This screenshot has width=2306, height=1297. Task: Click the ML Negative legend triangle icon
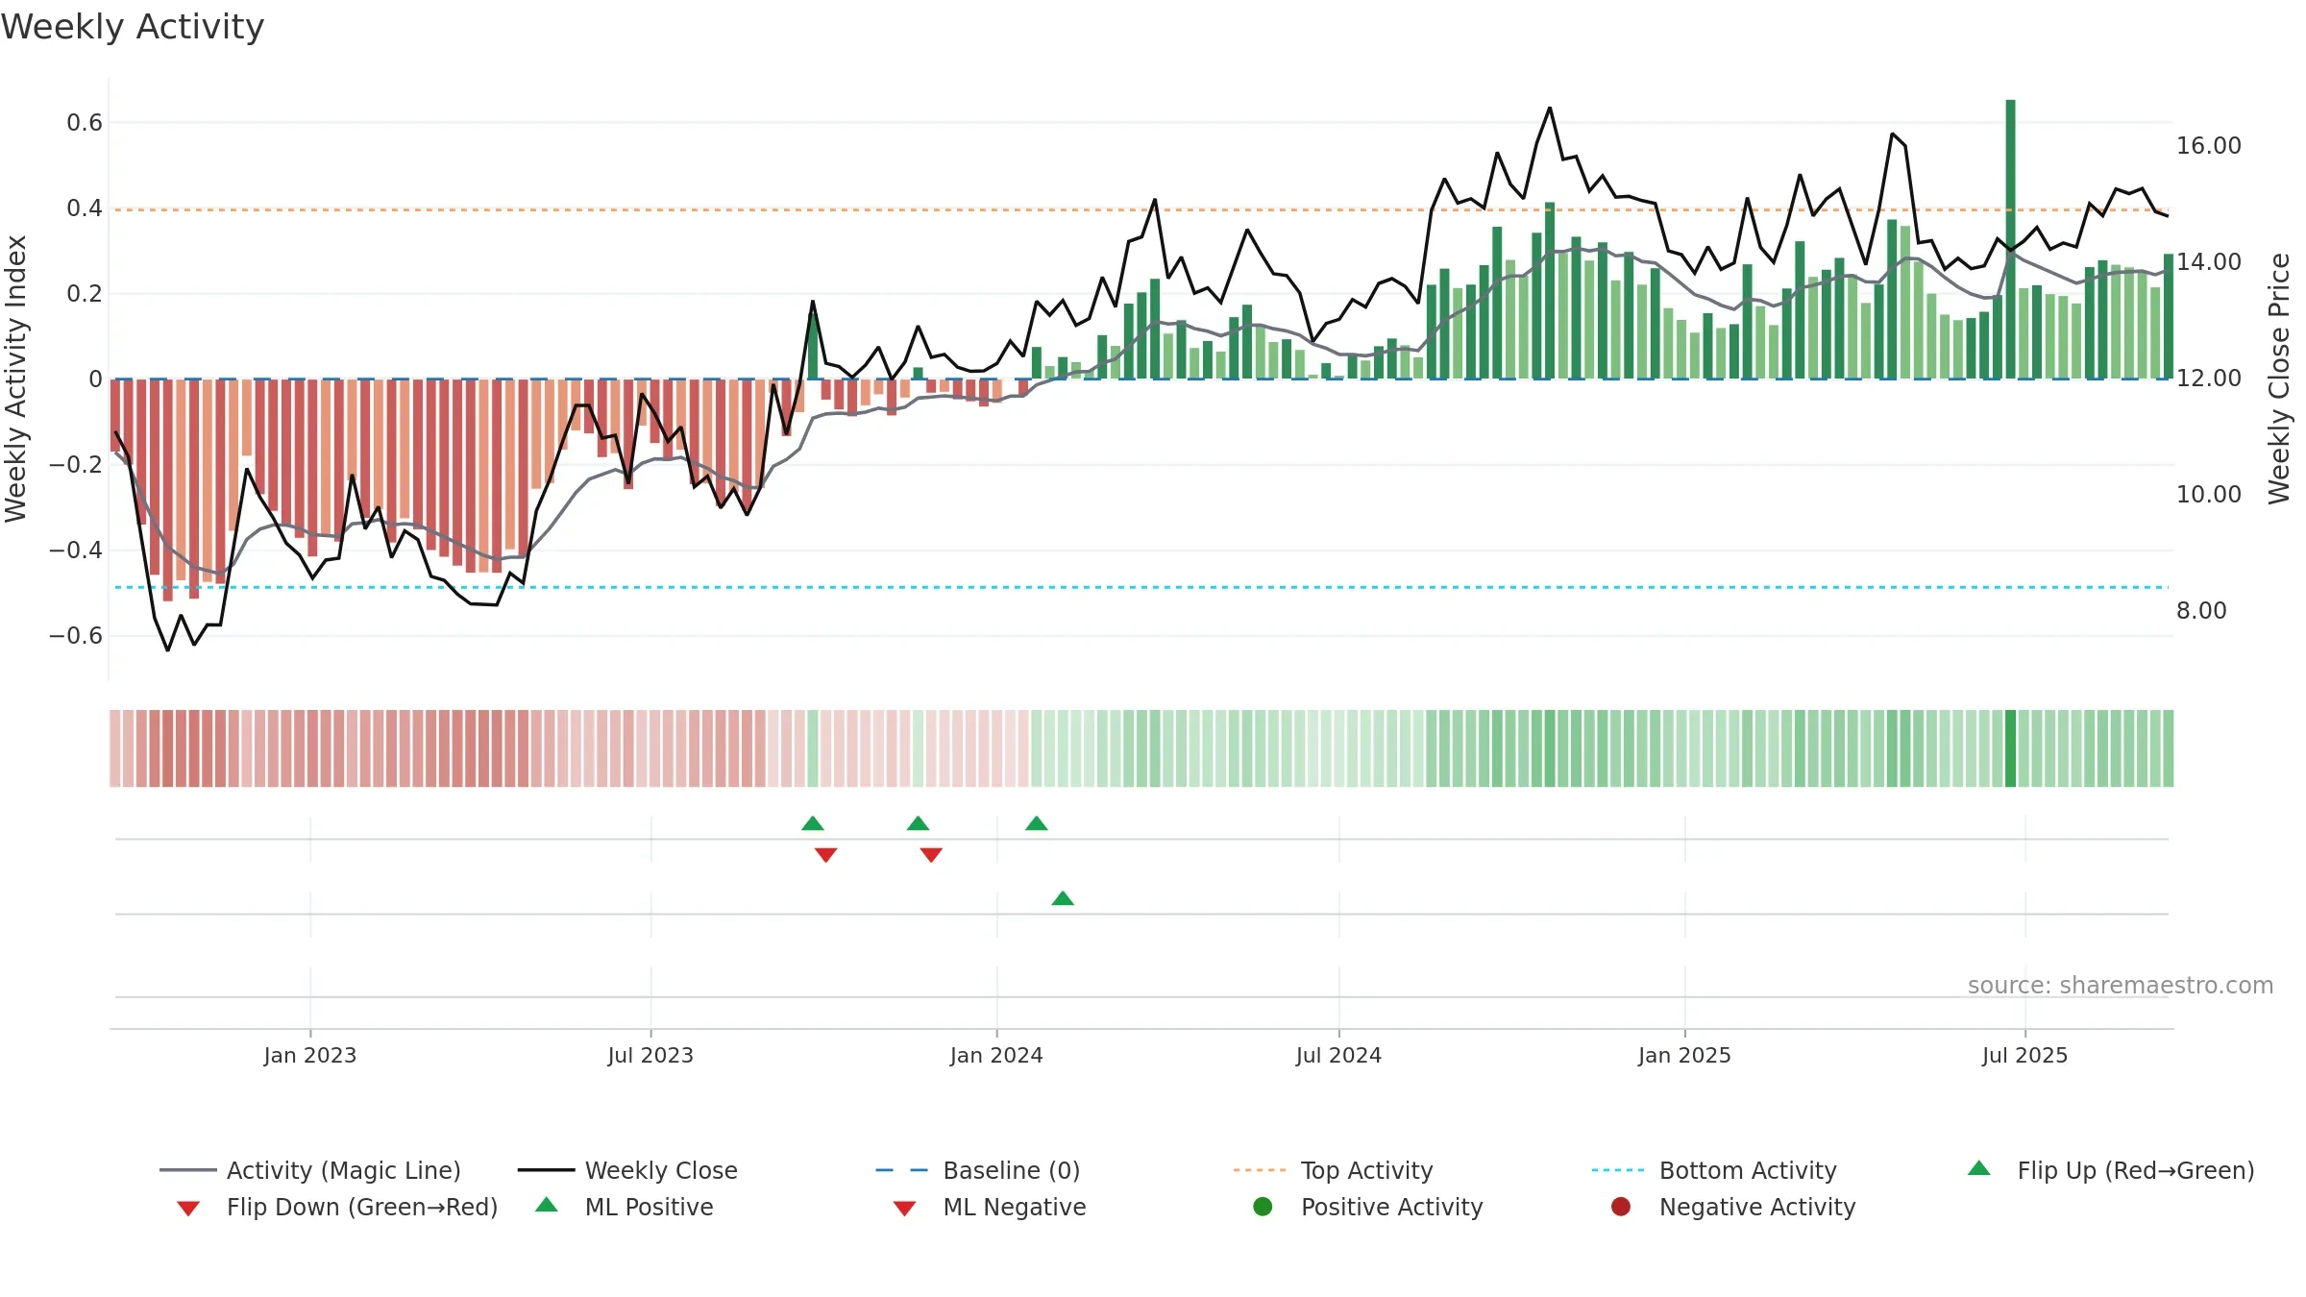(x=904, y=1209)
